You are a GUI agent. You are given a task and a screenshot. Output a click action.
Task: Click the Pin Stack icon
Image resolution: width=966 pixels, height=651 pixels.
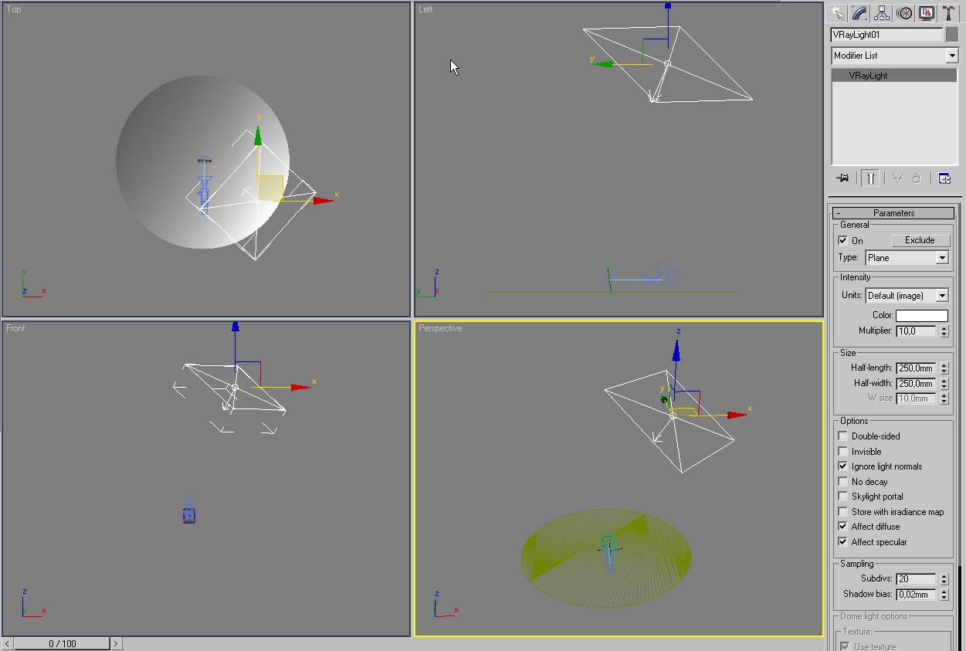(x=842, y=178)
